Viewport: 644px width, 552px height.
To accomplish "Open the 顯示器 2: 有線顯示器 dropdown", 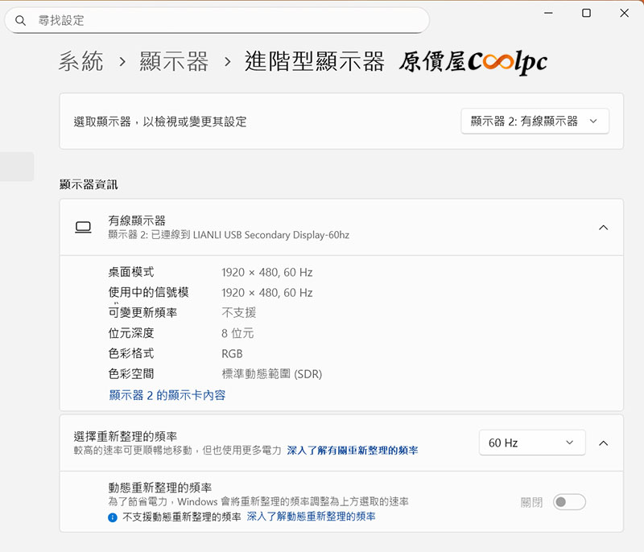I will pyautogui.click(x=535, y=122).
